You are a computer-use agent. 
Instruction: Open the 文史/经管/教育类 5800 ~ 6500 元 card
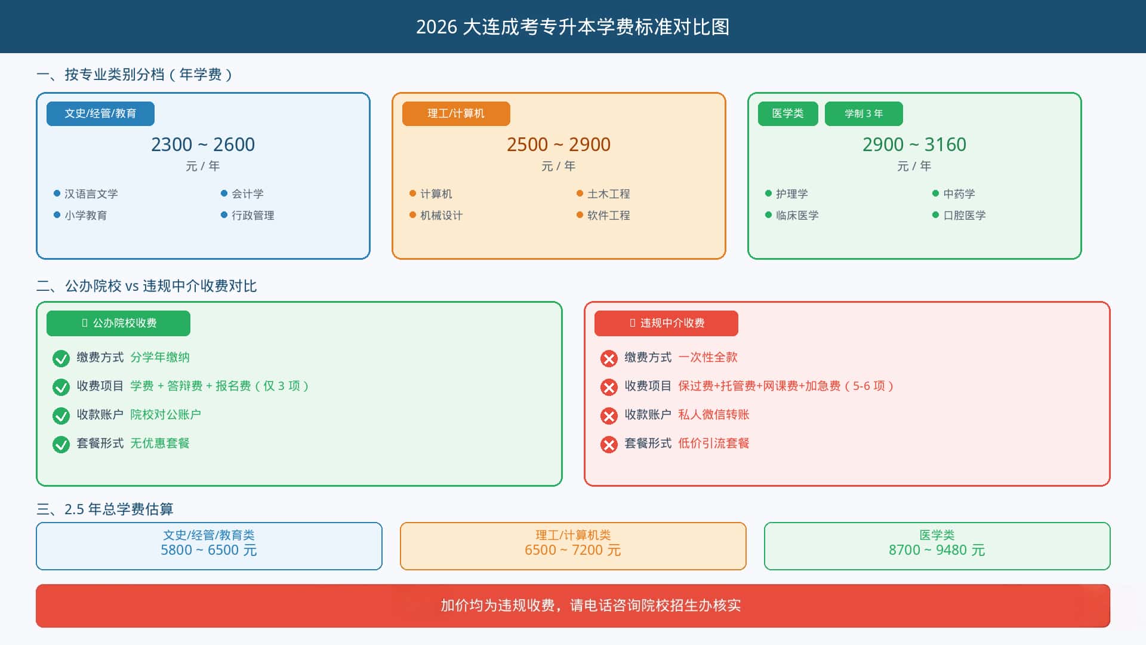coord(209,546)
